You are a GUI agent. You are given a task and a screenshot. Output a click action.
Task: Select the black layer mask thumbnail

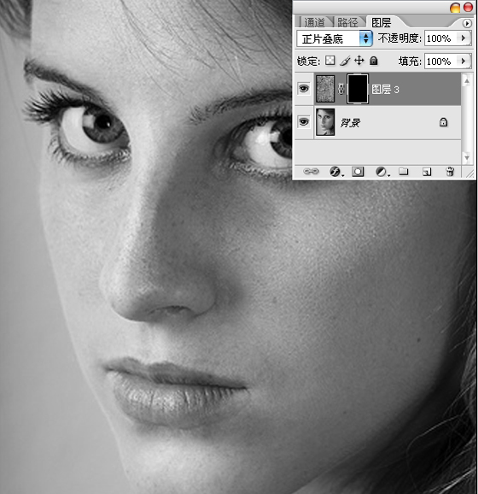tap(358, 89)
